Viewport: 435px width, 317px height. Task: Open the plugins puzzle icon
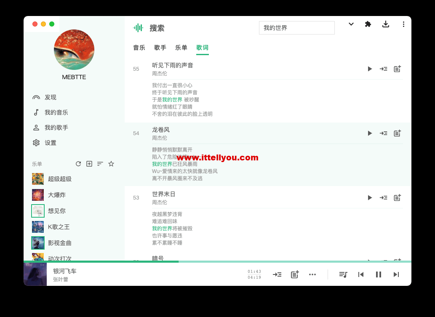[368, 24]
